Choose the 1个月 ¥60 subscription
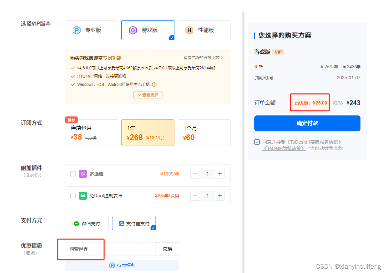The image size is (386, 273). coord(204,133)
